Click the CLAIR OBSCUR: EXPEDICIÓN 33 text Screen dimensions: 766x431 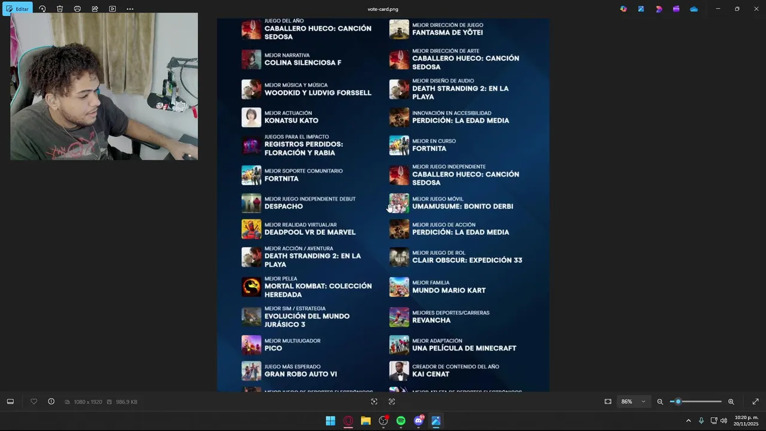tap(467, 260)
